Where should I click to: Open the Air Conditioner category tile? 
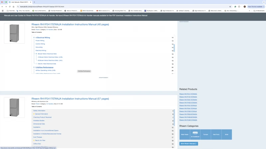pyautogui.click(x=195, y=134)
